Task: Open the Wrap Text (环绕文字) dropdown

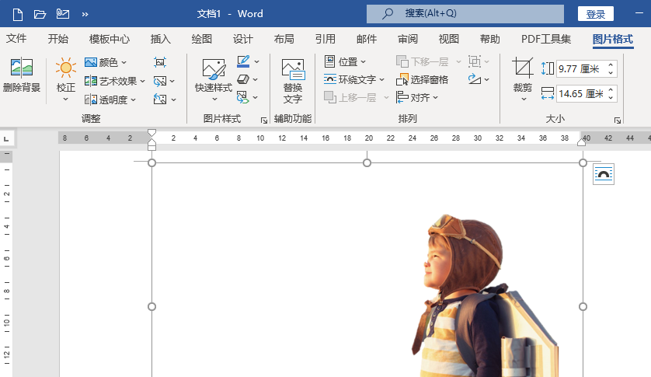Action: 353,79
